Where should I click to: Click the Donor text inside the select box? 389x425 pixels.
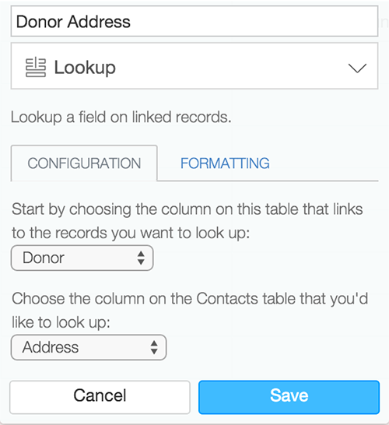coord(44,258)
